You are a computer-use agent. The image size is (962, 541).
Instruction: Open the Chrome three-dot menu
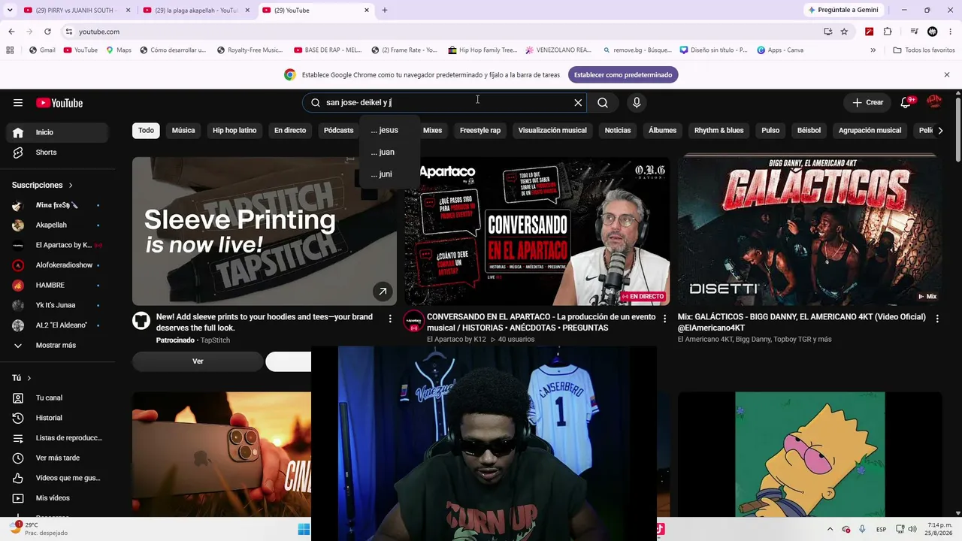[951, 32]
